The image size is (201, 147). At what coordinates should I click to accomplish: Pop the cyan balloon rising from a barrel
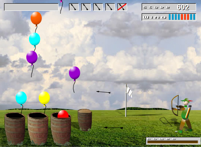21,98
